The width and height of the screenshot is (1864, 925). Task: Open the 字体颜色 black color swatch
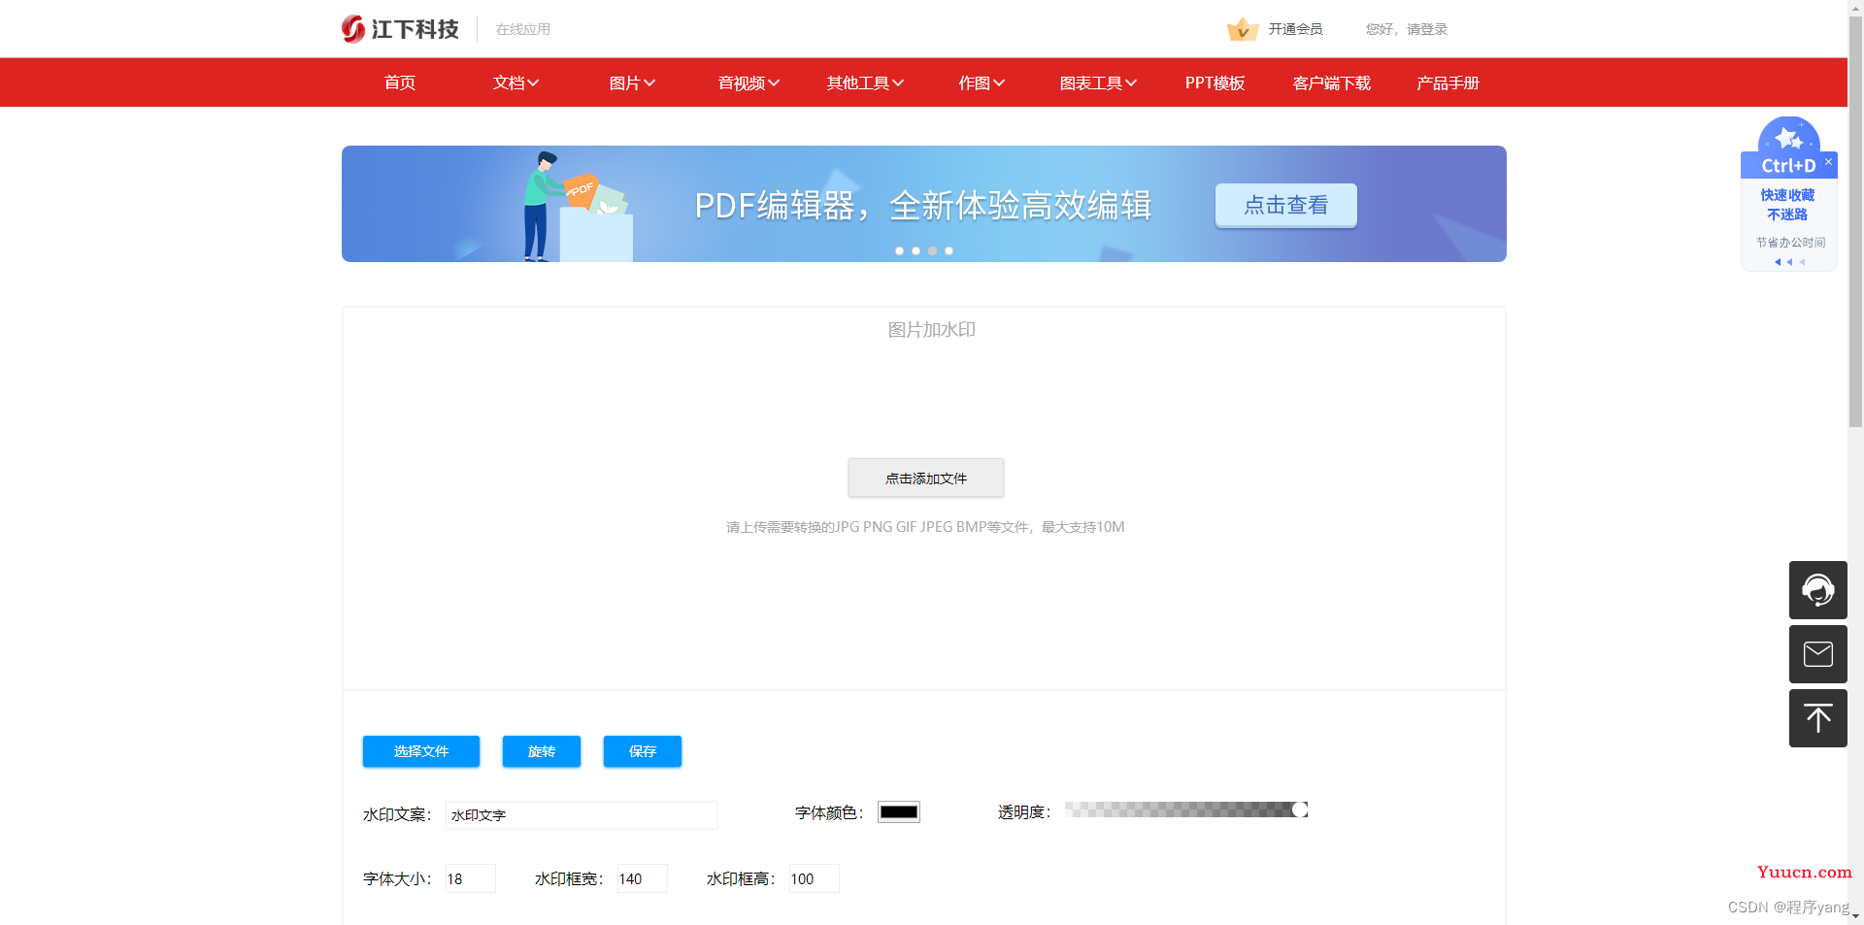[898, 812]
